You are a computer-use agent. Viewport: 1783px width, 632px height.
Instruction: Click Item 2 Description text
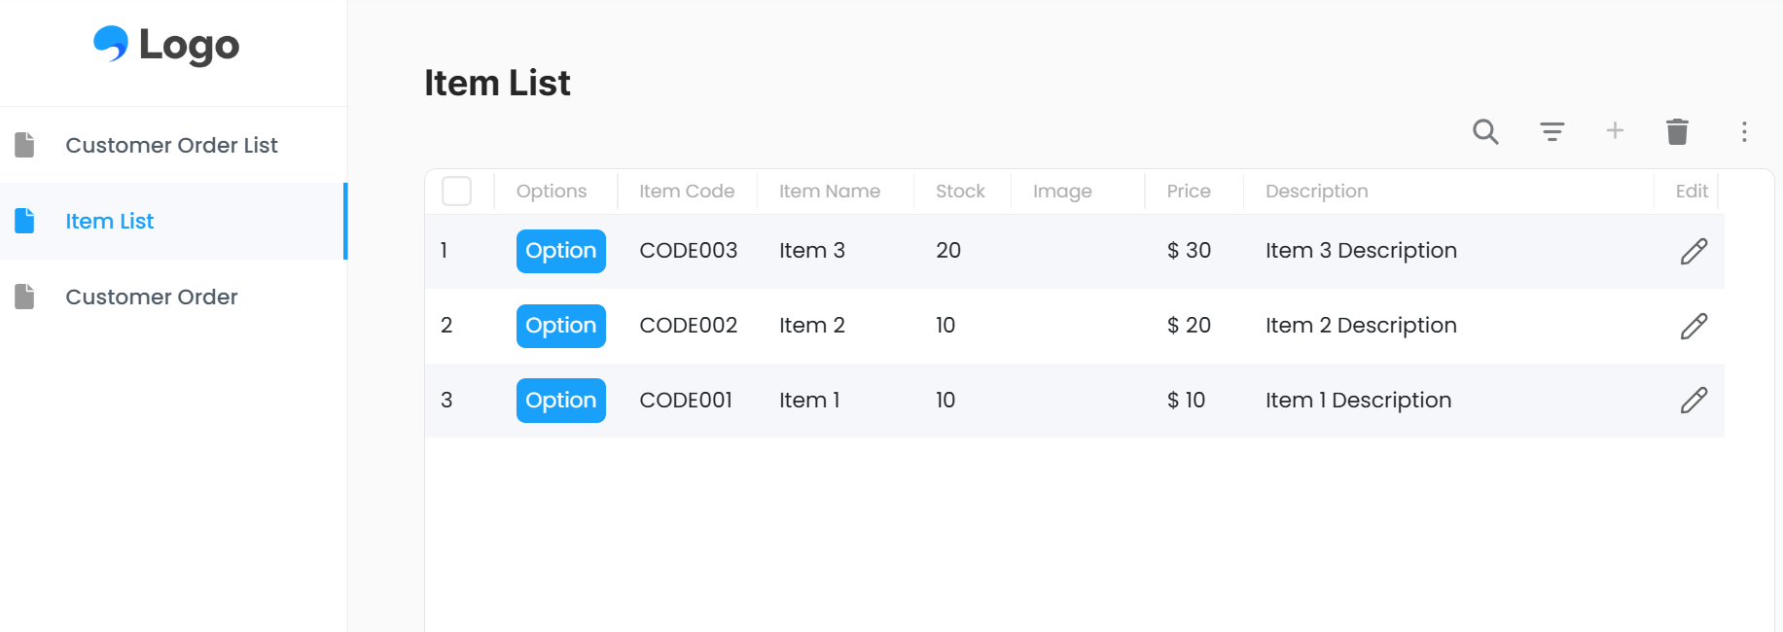1361,326
